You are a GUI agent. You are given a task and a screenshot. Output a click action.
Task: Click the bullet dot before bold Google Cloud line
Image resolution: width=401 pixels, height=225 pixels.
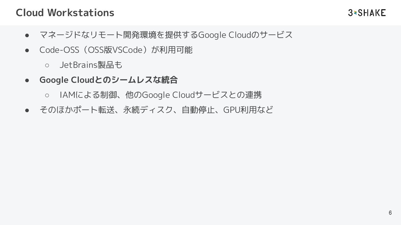(27, 80)
